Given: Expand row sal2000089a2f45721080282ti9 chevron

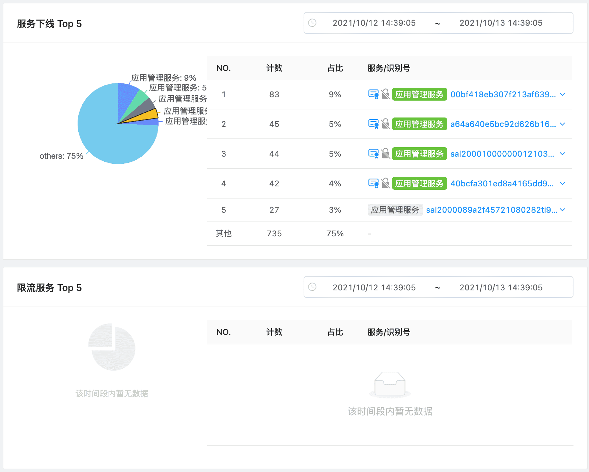Looking at the screenshot, I should point(562,210).
